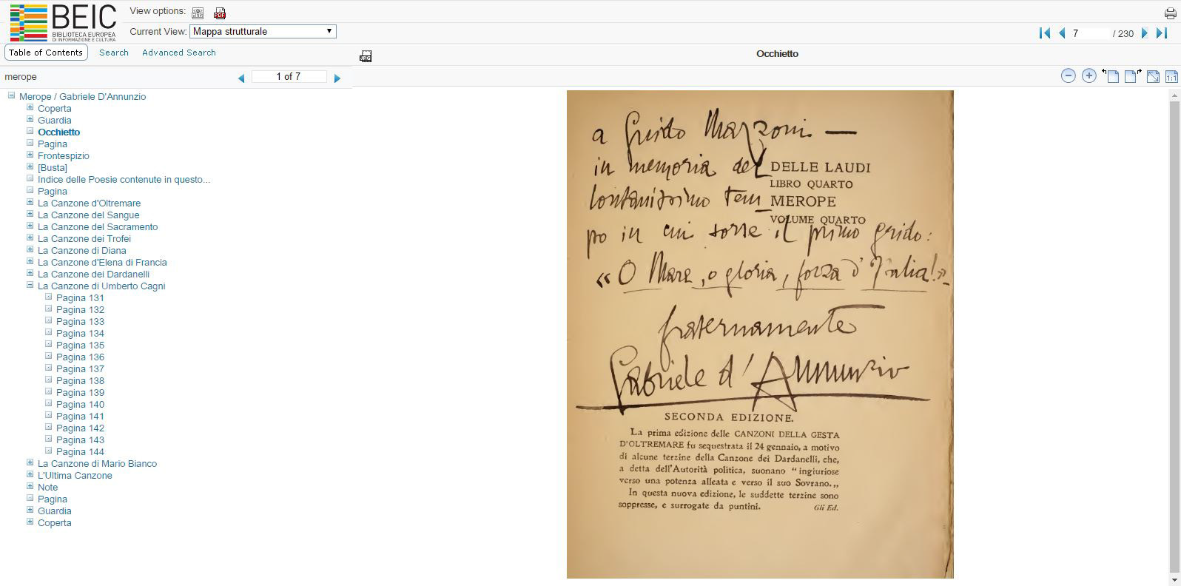Collapse La Canzone di Umberto Cagni node
Screen dimensions: 1181x586
click(30, 285)
